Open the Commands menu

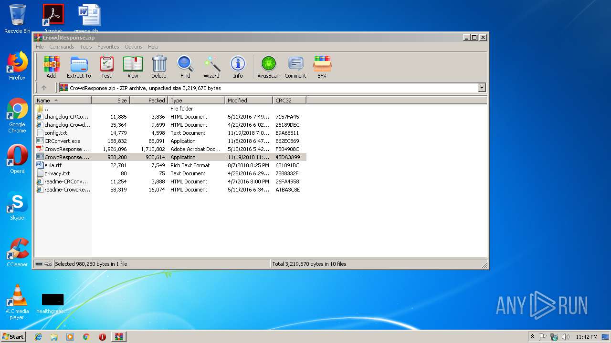pos(62,47)
